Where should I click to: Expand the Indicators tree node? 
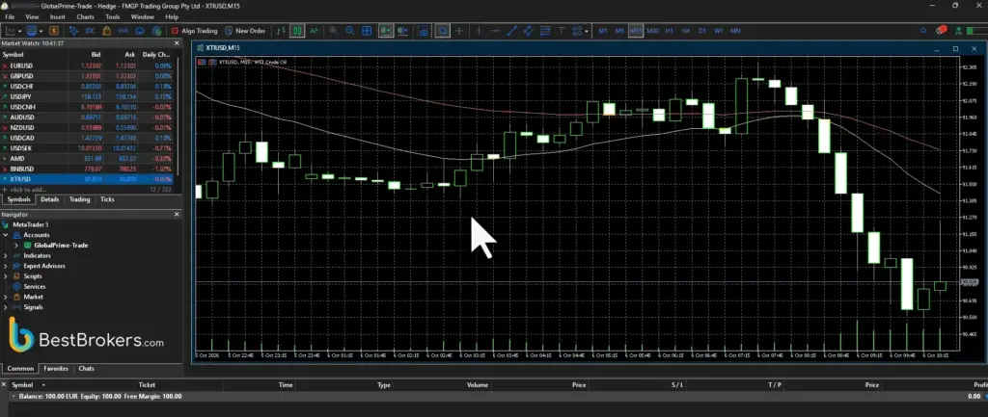click(x=6, y=256)
